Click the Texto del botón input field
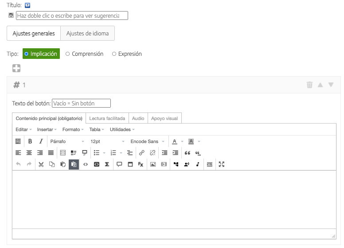The image size is (344, 248). 81,103
